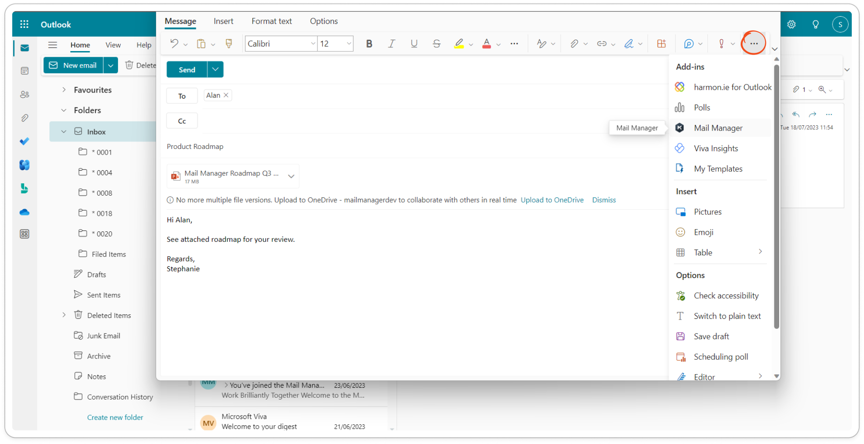The image size is (864, 444).
Task: Toggle italic text formatting
Action: click(x=391, y=44)
